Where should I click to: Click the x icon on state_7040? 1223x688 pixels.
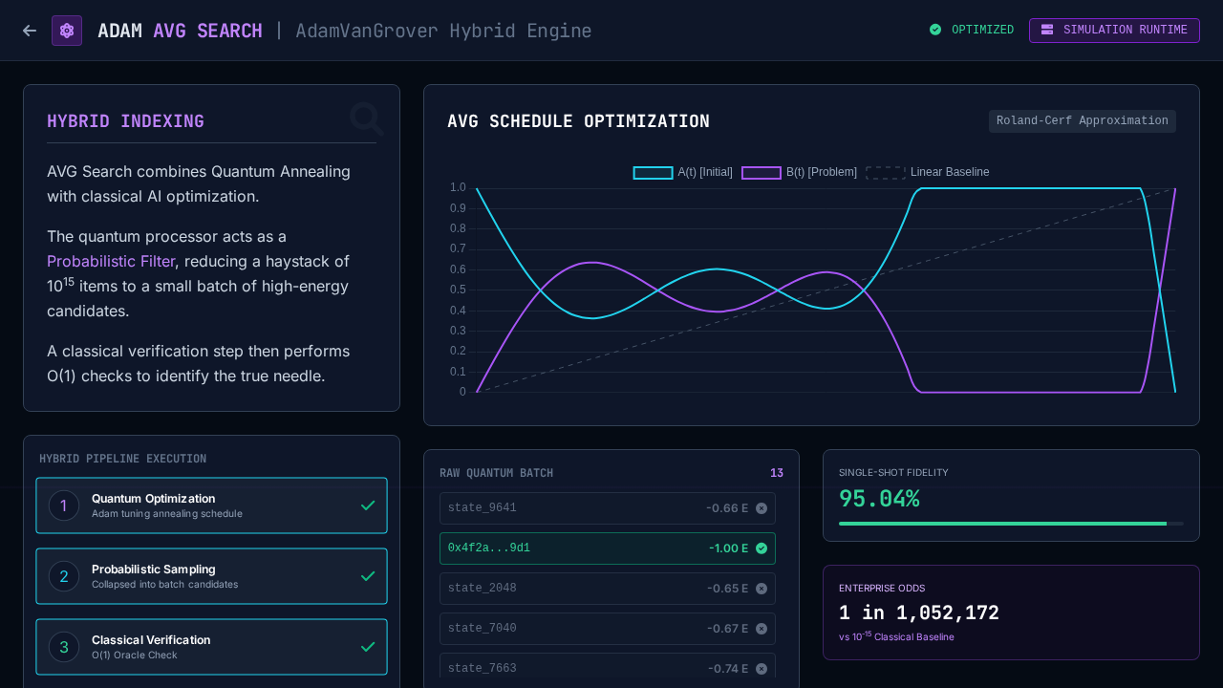pos(762,629)
